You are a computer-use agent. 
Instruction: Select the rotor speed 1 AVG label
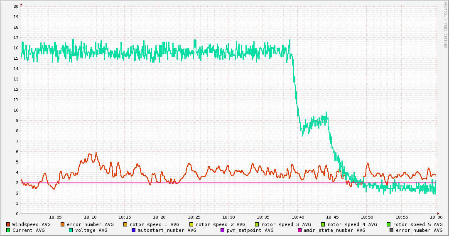(x=155, y=224)
